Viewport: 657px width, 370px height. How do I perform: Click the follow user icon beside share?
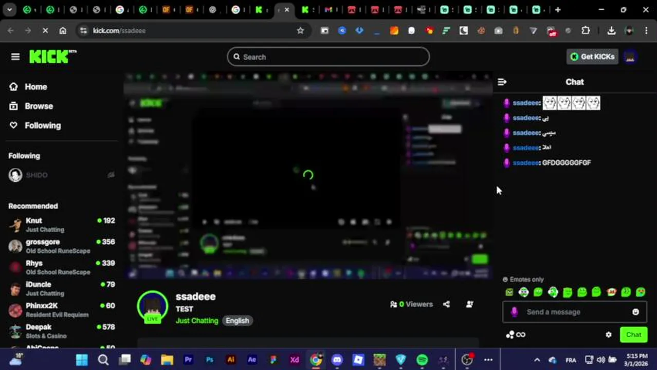point(469,304)
